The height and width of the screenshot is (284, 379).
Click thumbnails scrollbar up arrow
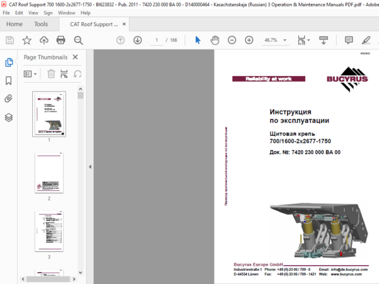point(80,89)
